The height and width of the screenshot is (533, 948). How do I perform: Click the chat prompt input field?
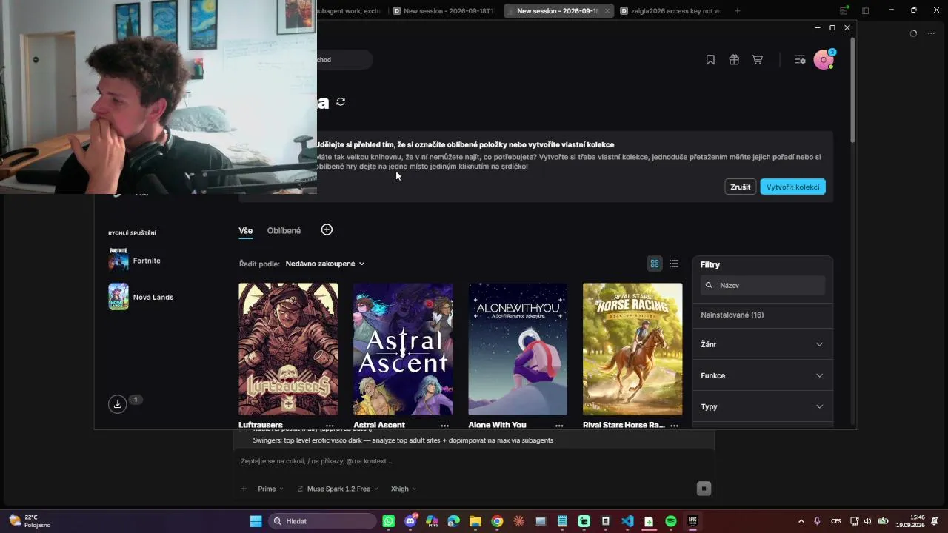pos(474,461)
